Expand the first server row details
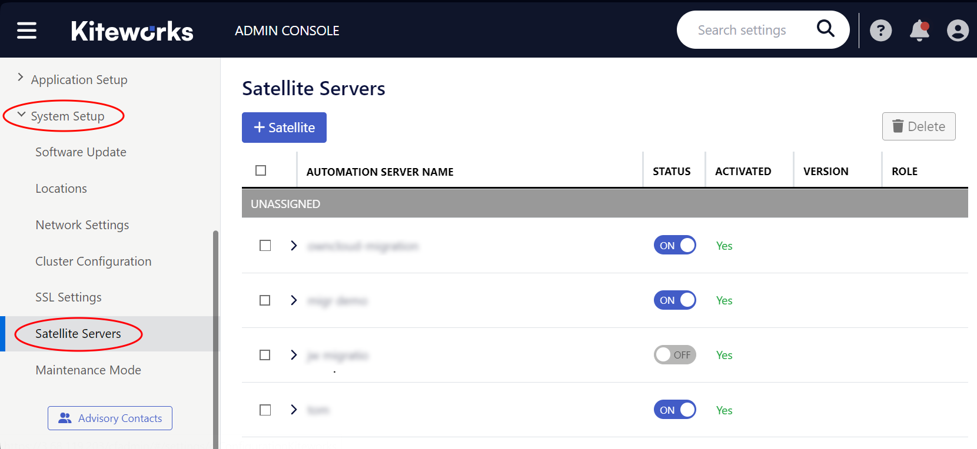Image resolution: width=977 pixels, height=449 pixels. [294, 246]
